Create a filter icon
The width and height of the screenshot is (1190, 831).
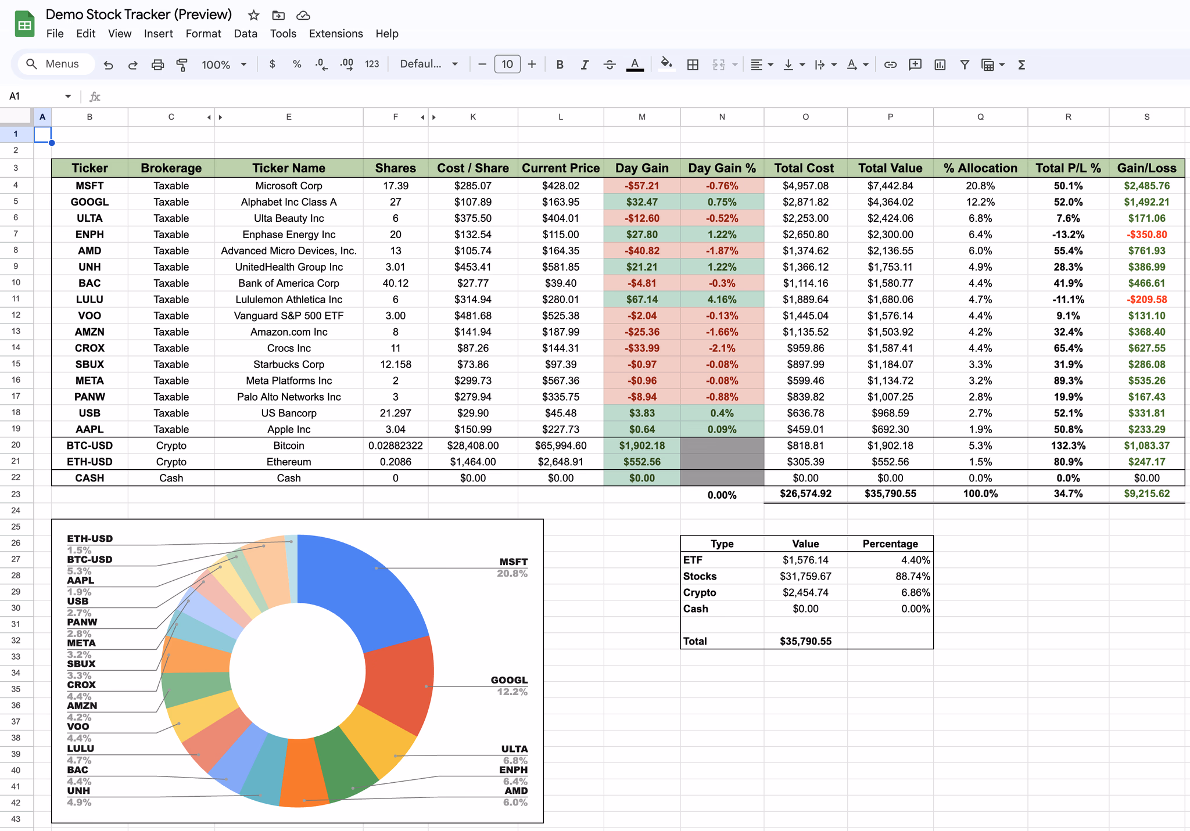tap(965, 64)
